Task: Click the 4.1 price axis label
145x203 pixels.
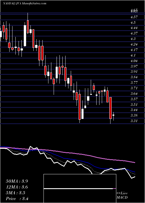Action: click(133, 55)
